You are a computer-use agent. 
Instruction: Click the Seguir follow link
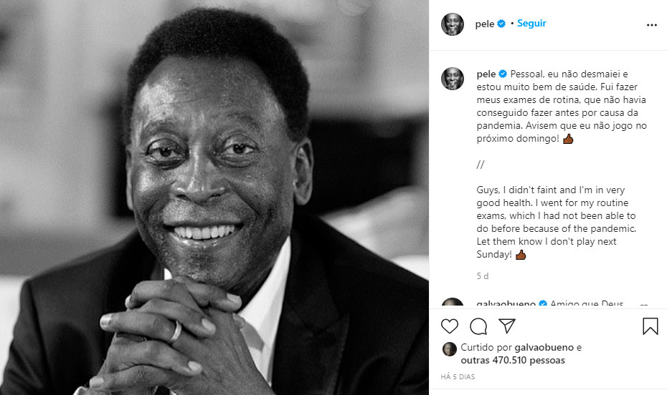[x=531, y=24]
